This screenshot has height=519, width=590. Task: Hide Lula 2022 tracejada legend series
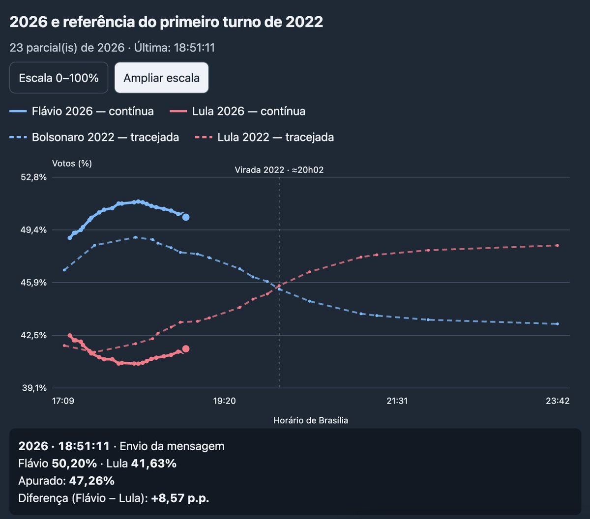point(265,137)
